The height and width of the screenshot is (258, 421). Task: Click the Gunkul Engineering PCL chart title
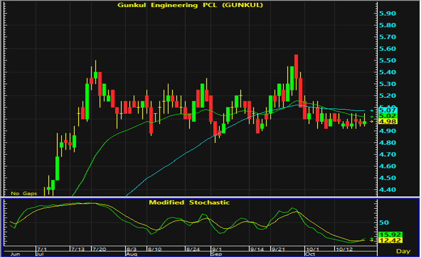190,5
